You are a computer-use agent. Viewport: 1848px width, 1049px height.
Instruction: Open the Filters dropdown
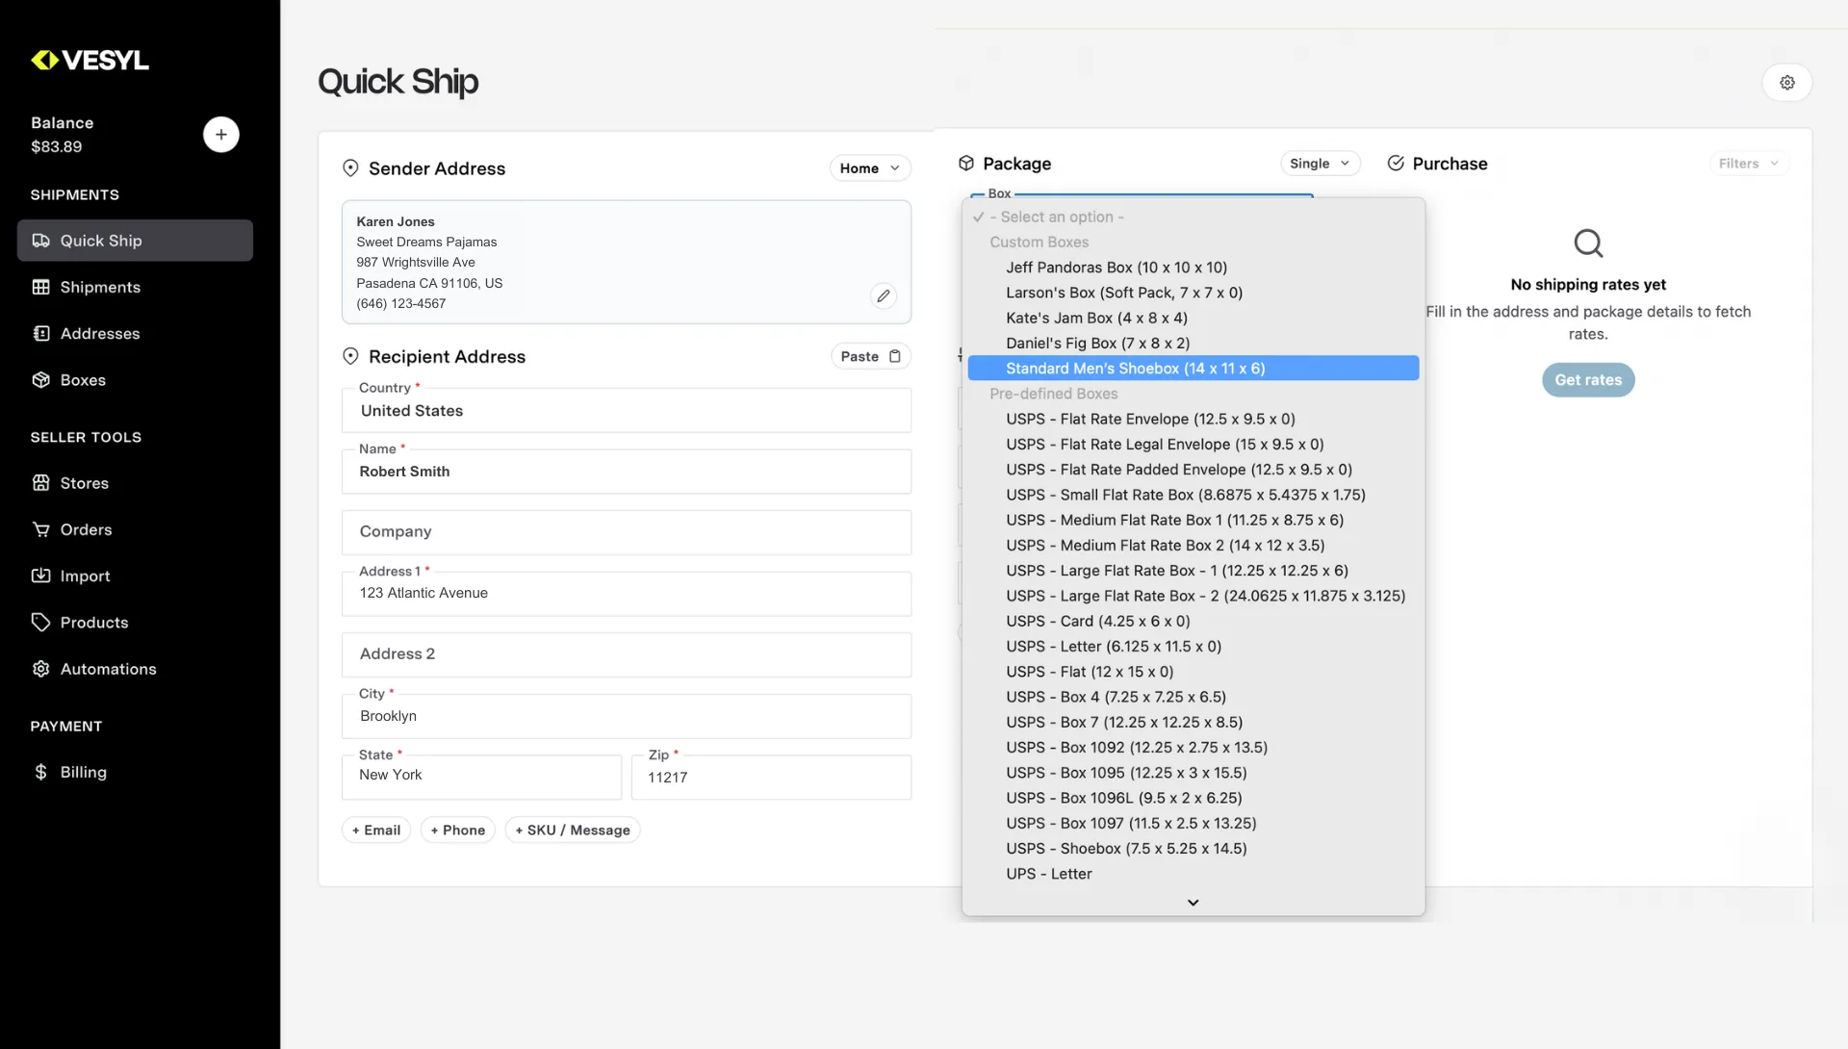[x=1749, y=164]
